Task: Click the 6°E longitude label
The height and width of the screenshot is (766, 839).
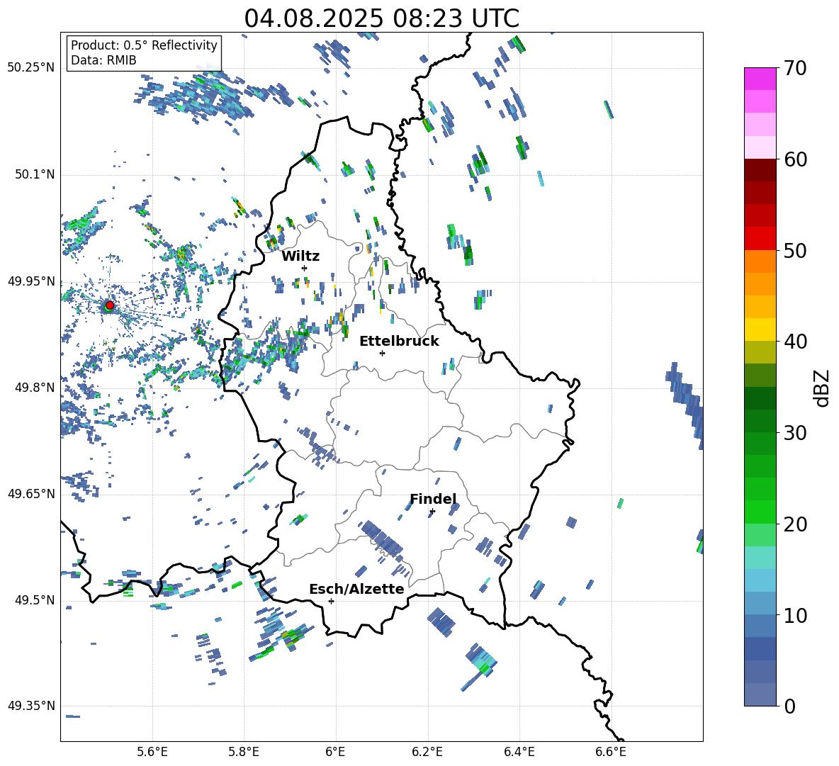Action: 335,752
